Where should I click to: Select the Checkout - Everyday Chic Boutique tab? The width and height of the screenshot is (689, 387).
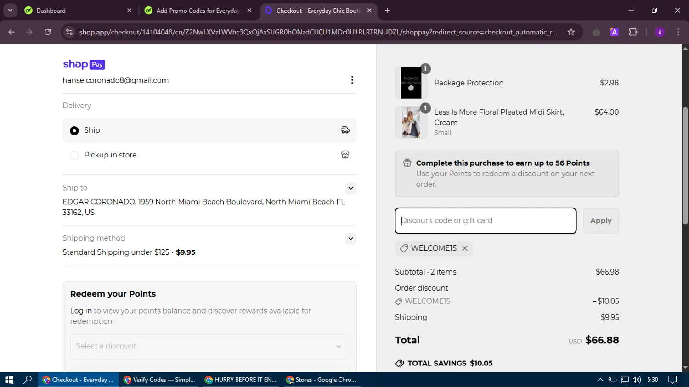tap(319, 11)
